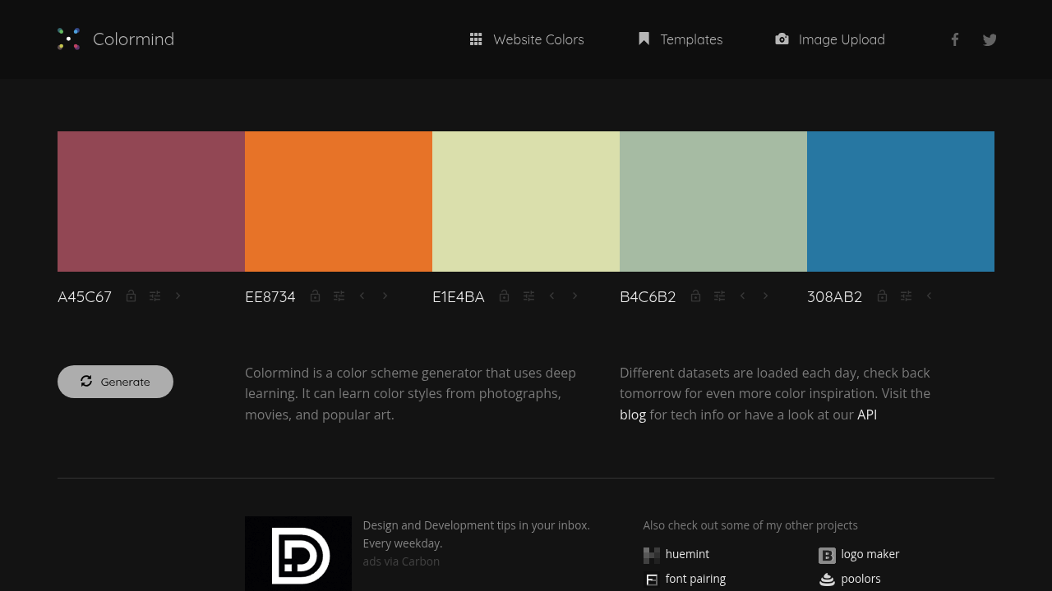
Task: Lock the EE8734 orange color
Action: click(315, 296)
